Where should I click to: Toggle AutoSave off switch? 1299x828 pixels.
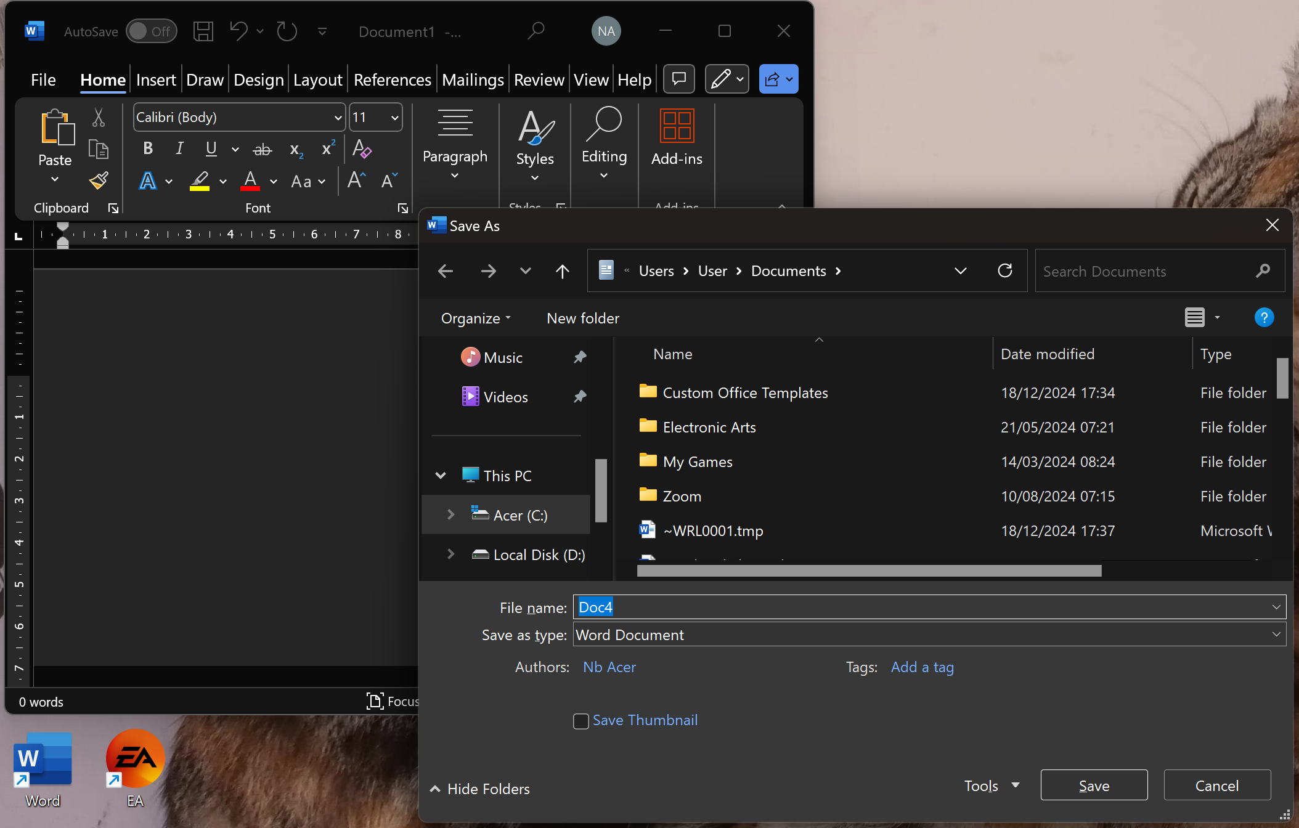click(152, 31)
